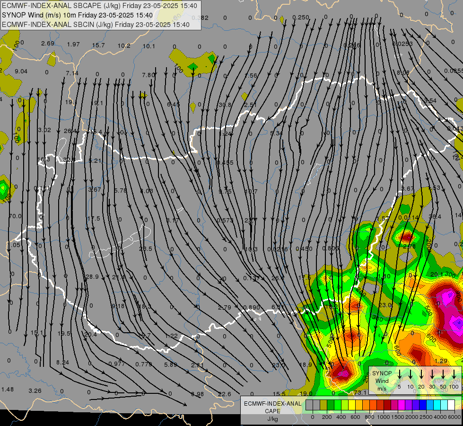Click the 5.21 value on the map

point(95,161)
